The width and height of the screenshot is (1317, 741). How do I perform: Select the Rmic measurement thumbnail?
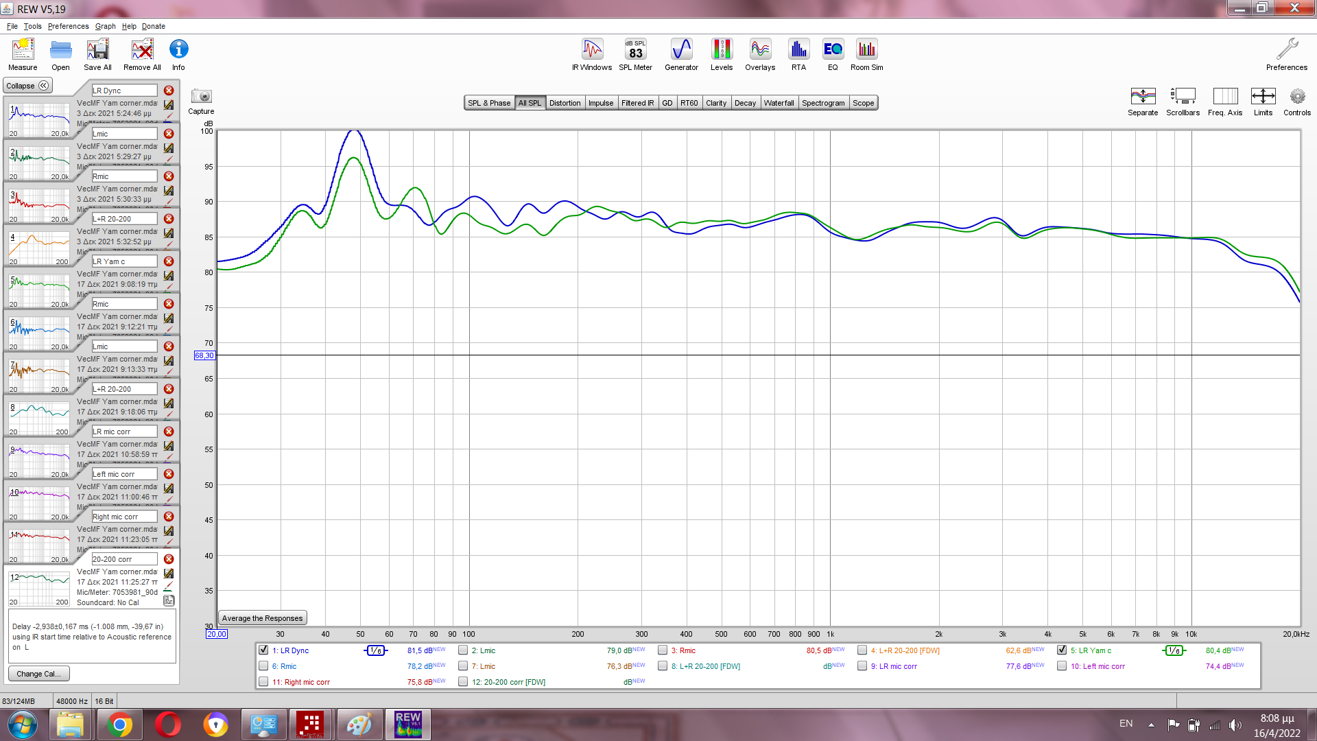tap(39, 204)
